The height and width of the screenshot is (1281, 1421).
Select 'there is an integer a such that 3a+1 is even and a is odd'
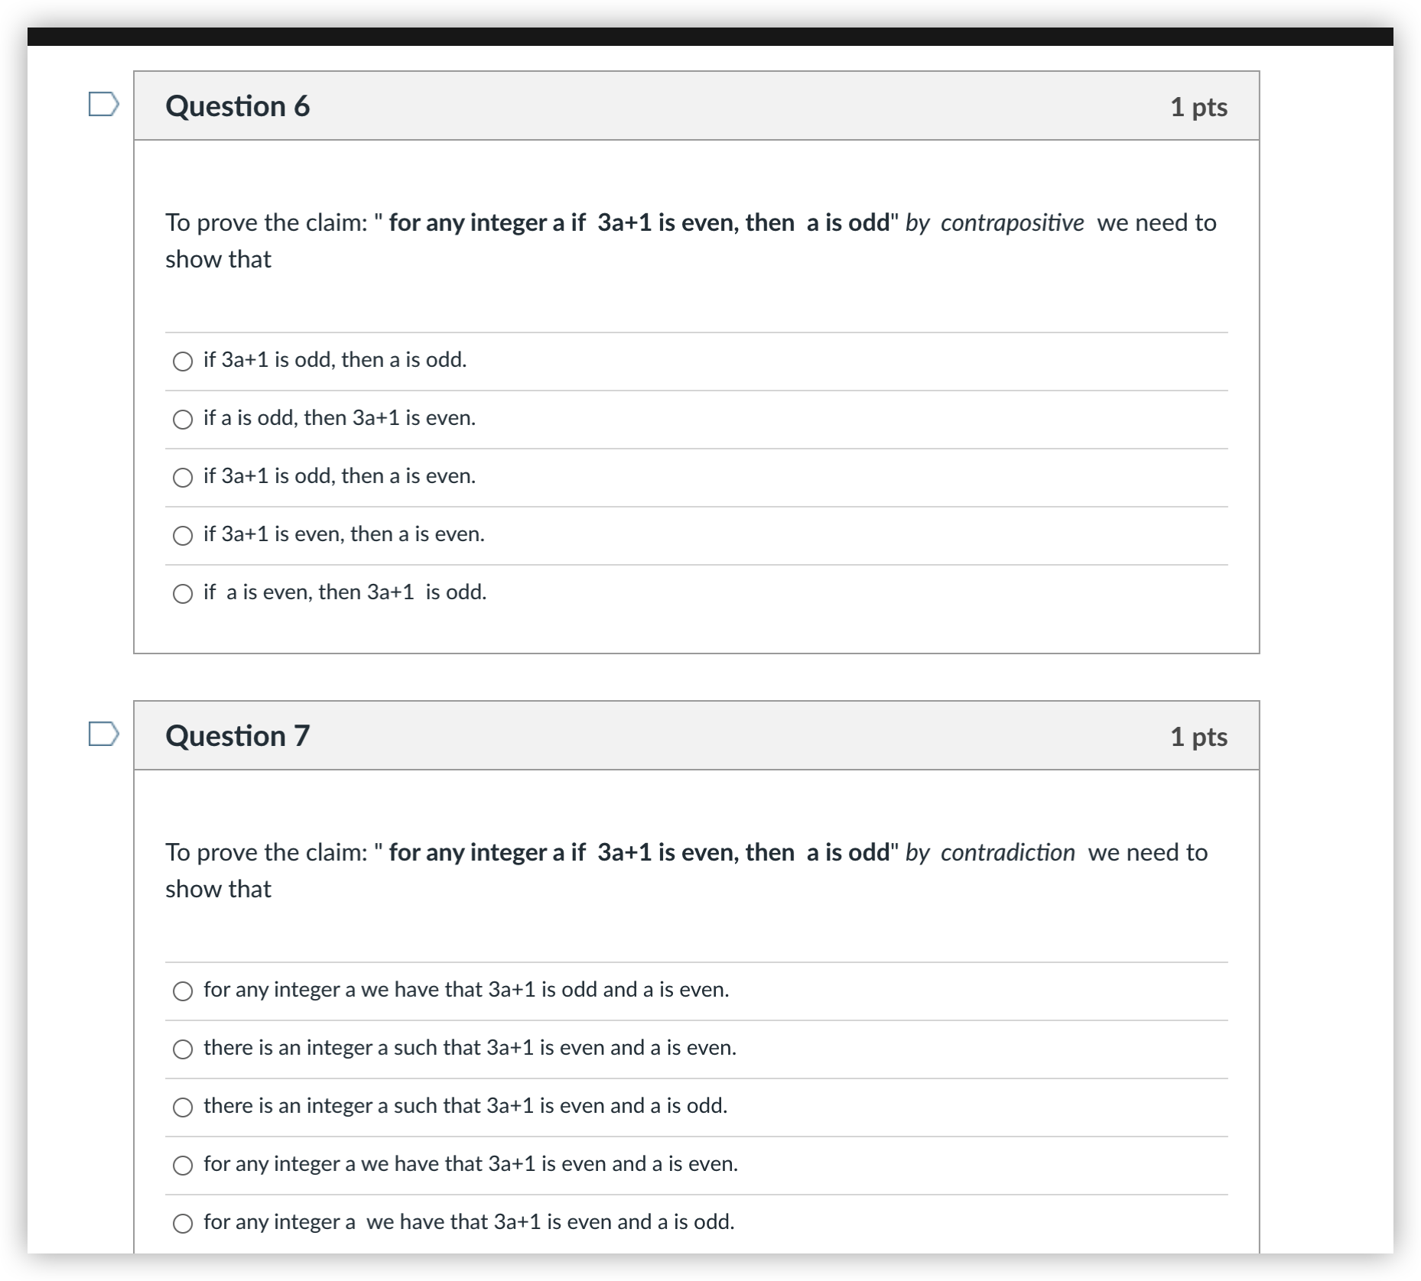[x=183, y=1107]
